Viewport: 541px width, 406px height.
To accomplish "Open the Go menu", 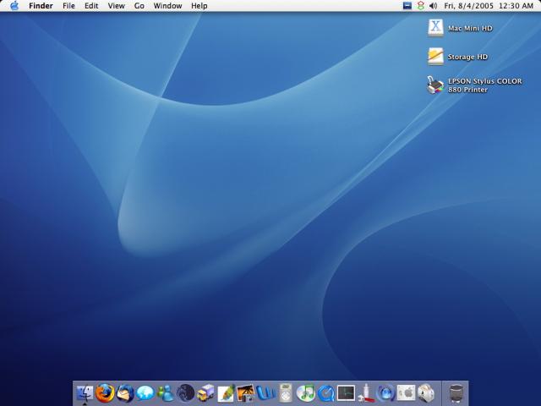I will [x=139, y=6].
